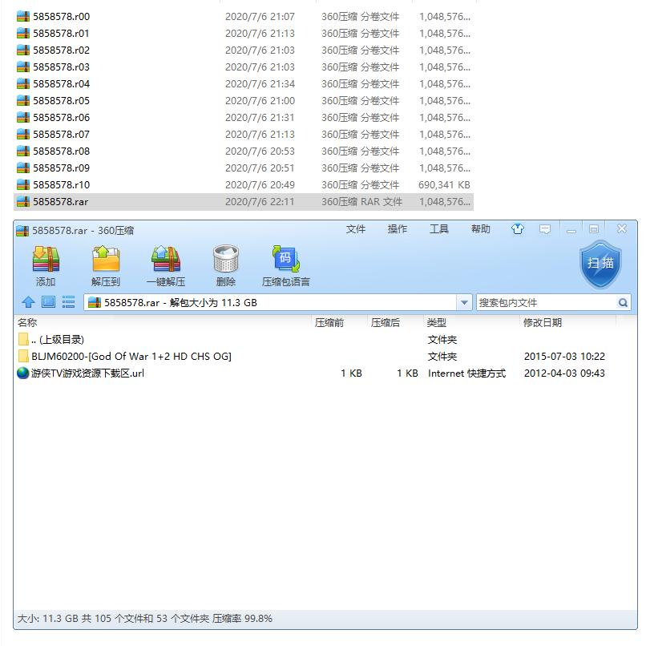
Task: Click the magnifier icon in search box
Action: [x=624, y=302]
